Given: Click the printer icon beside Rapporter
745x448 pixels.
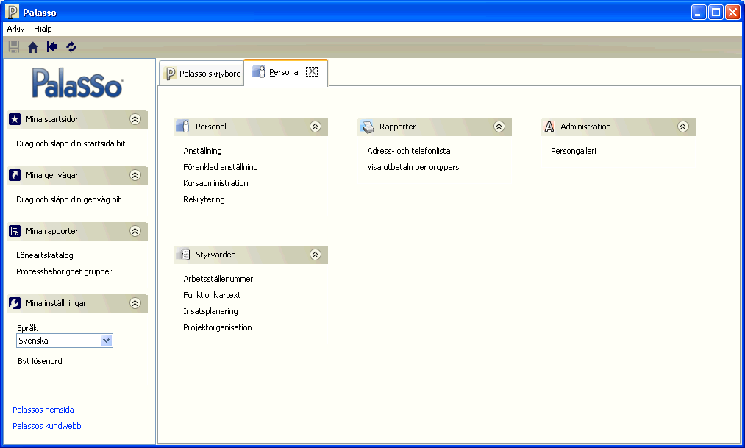Looking at the screenshot, I should [x=367, y=127].
